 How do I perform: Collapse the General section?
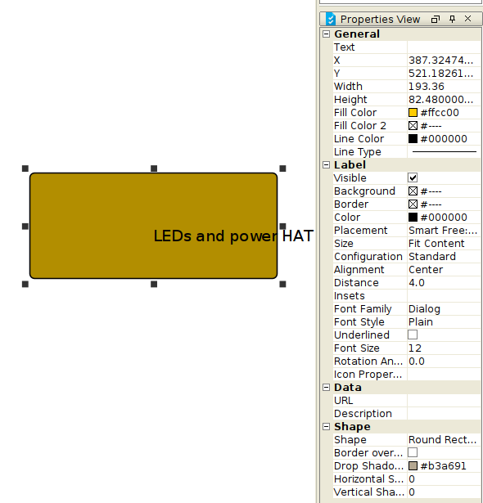327,34
